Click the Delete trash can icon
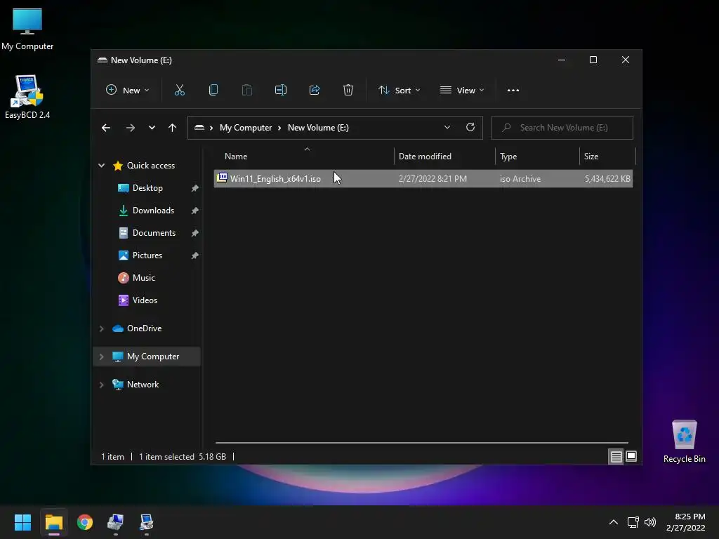The width and height of the screenshot is (719, 539). (348, 91)
